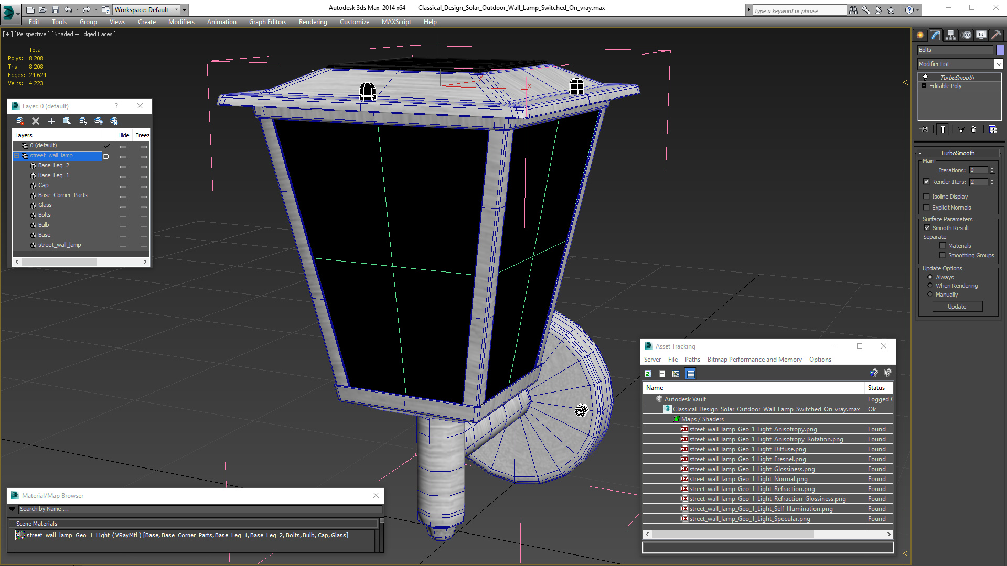
Task: Switch to the Hierarchy panel tab
Action: click(x=950, y=35)
